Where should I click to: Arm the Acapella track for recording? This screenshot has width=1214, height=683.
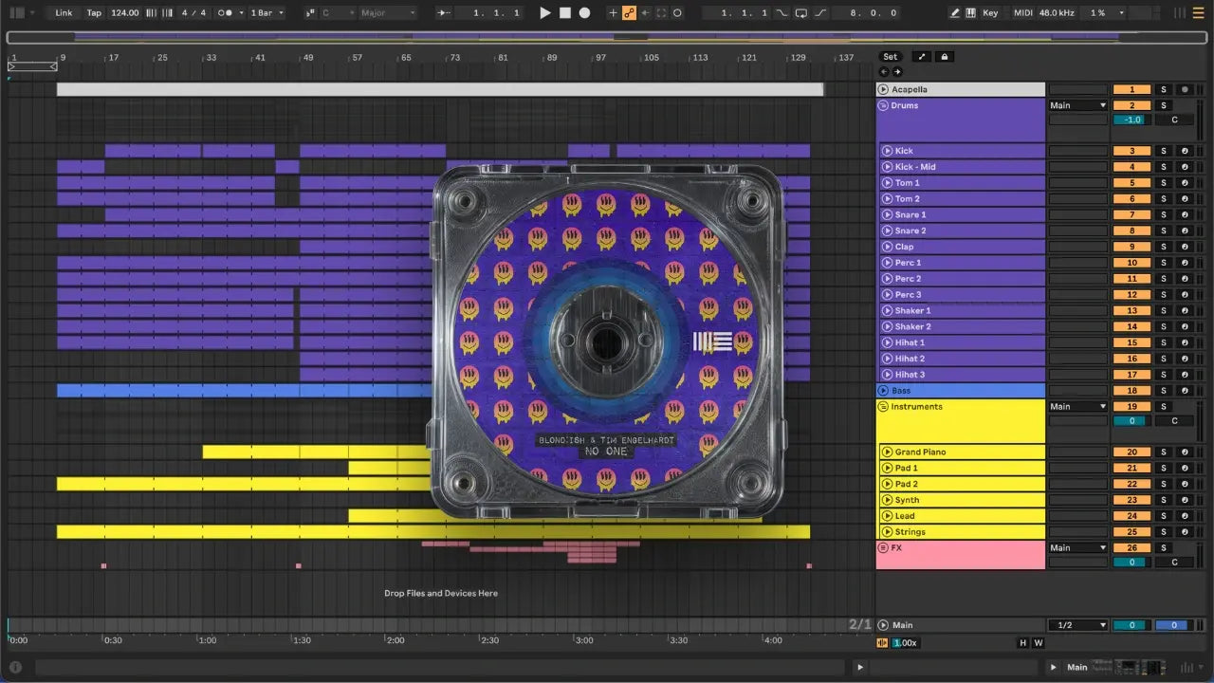click(1184, 89)
